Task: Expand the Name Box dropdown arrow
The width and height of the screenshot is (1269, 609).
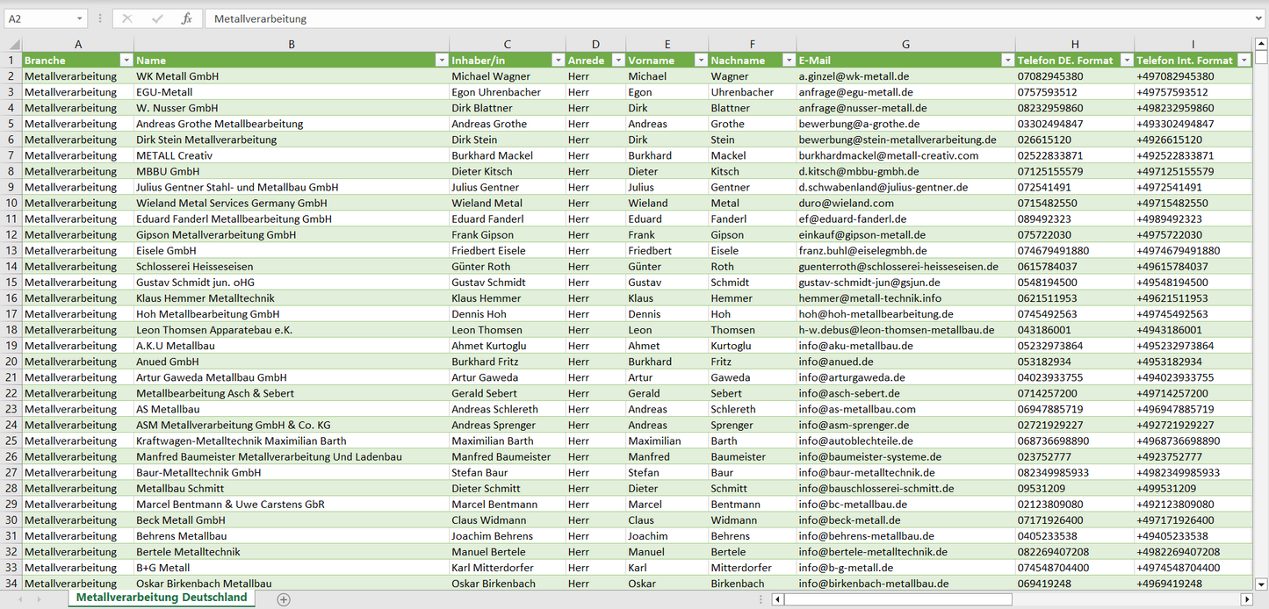Action: click(x=80, y=18)
